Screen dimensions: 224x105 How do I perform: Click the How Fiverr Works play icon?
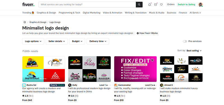click(138, 33)
